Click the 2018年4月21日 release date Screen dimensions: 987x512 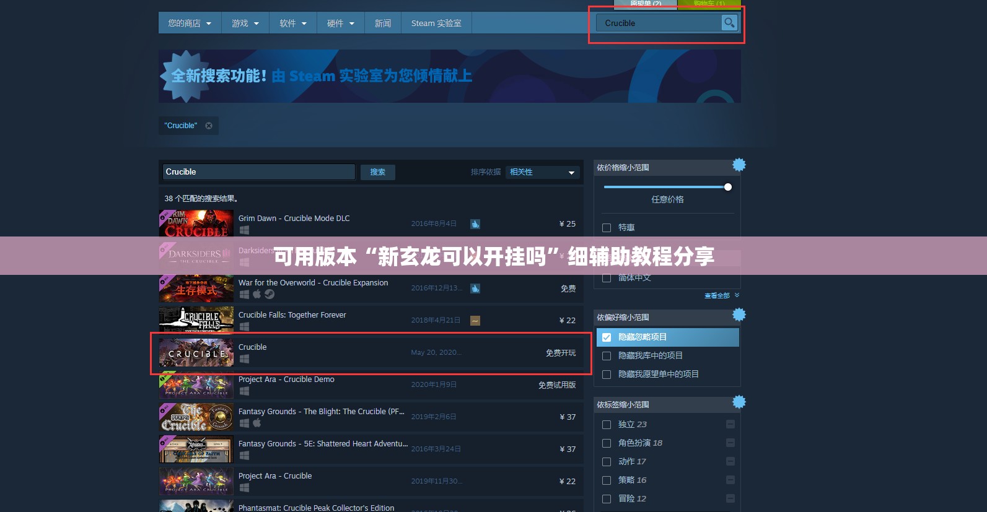(436, 321)
